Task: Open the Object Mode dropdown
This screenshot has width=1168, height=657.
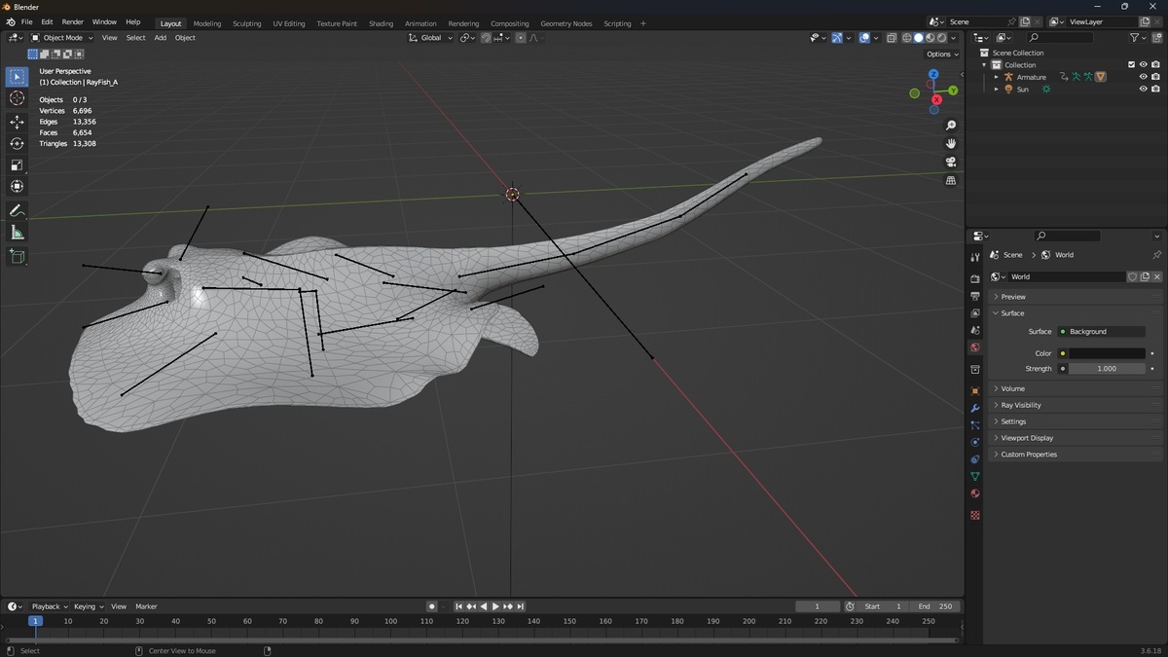Action: click(62, 38)
